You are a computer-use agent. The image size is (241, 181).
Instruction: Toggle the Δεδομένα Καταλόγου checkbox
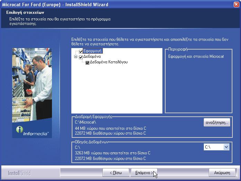87,63
